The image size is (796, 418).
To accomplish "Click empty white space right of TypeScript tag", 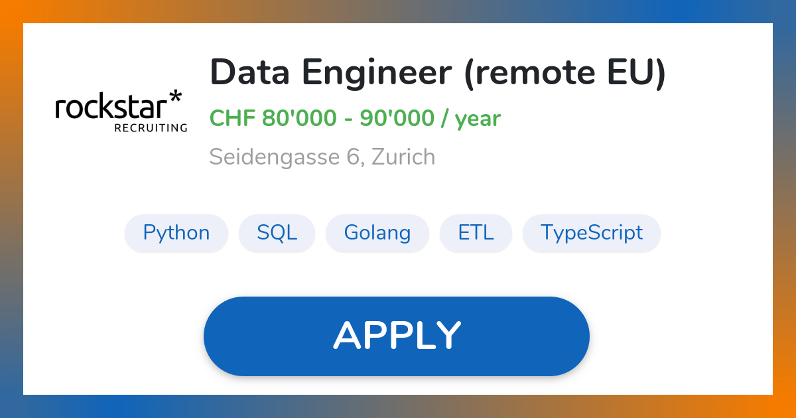I will [716, 233].
